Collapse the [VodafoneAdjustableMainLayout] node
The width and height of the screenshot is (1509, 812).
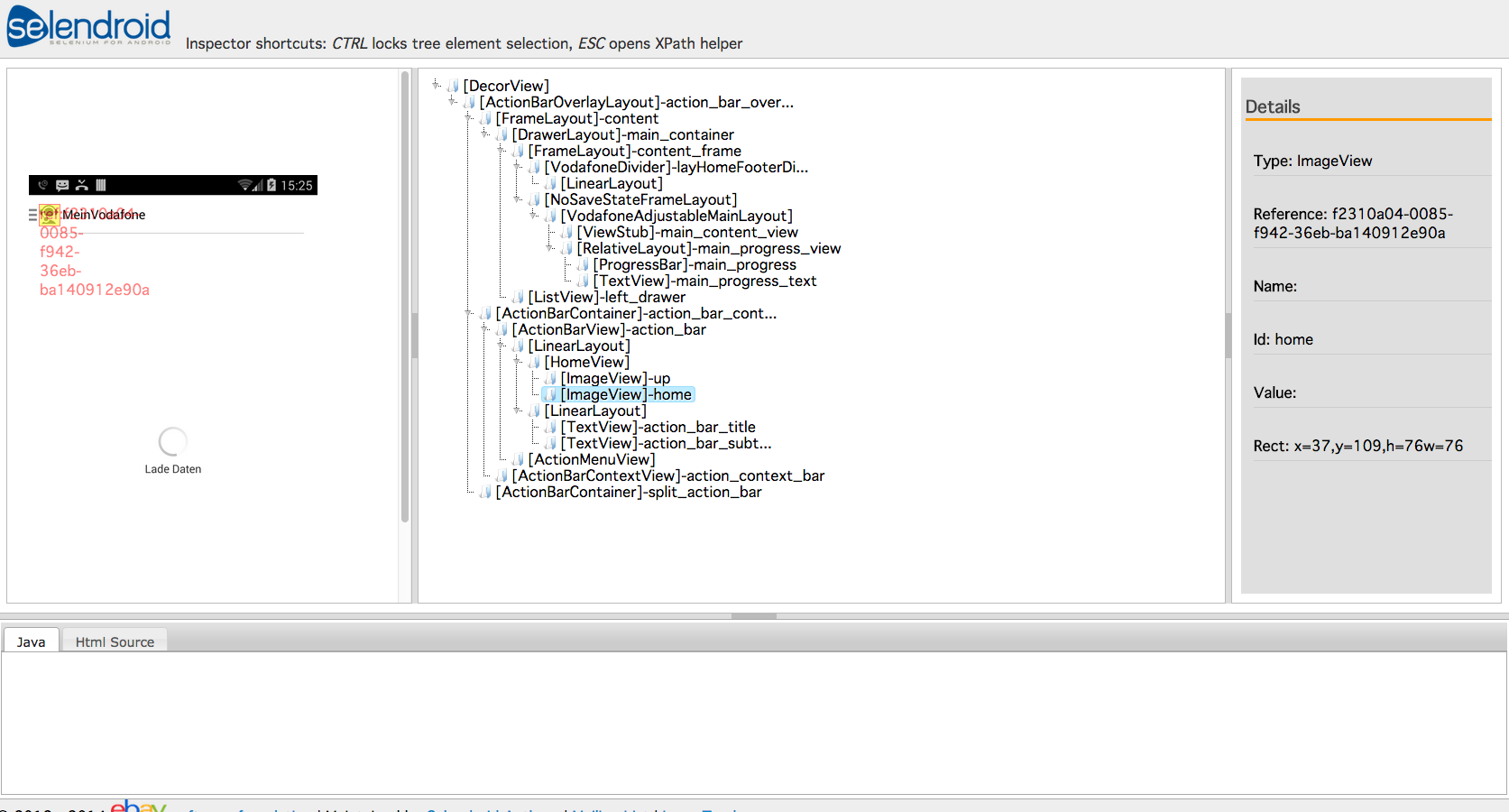(x=534, y=214)
